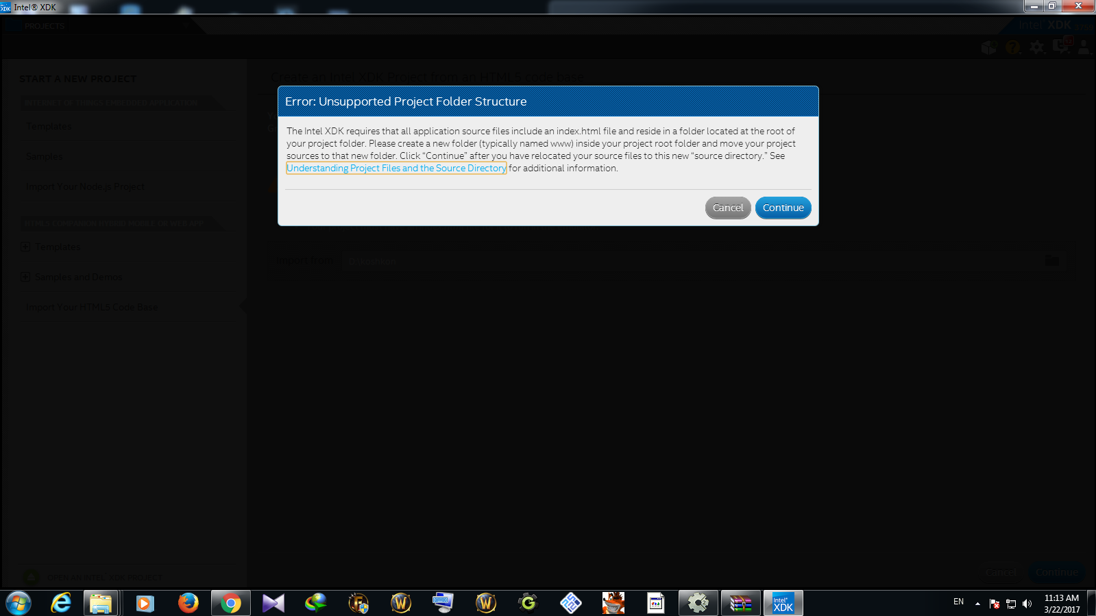Click the Intel XDK taskbar icon
This screenshot has height=616, width=1096.
point(783,603)
